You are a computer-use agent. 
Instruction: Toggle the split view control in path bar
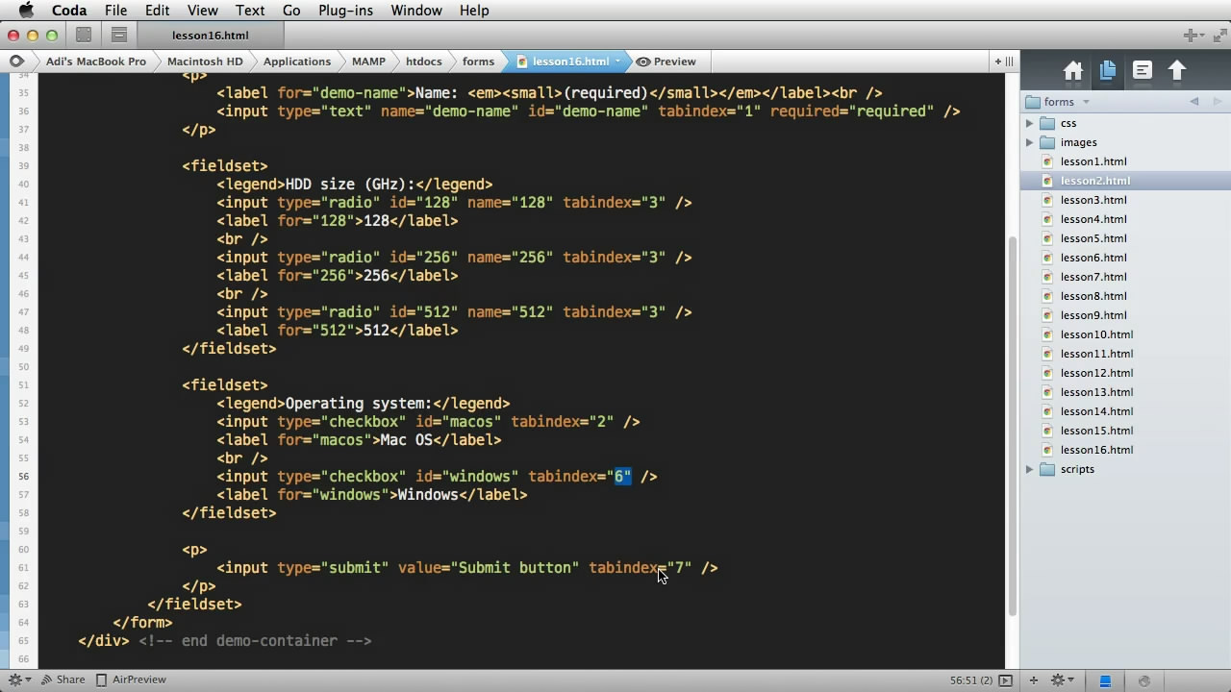(1003, 62)
